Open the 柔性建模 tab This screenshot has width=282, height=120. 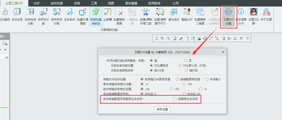(x=131, y=3)
